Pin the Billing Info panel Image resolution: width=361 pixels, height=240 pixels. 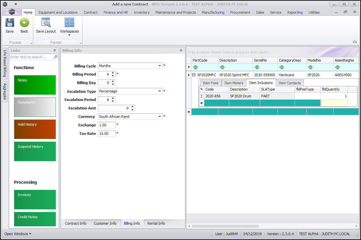[181, 50]
